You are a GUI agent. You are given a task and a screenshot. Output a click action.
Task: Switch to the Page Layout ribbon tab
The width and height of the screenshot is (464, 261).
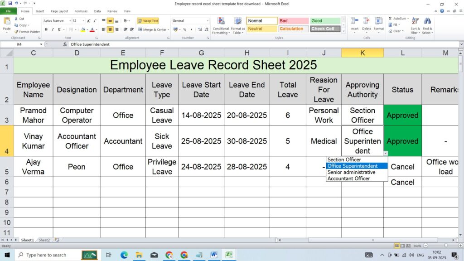click(59, 11)
